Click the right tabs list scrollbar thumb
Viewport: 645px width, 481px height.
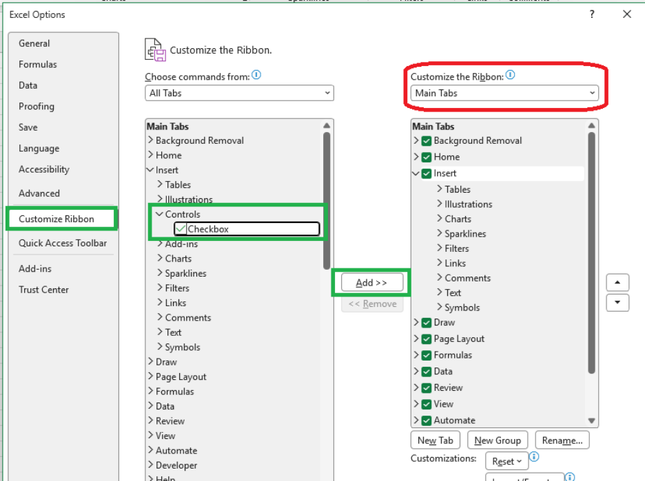(591, 253)
